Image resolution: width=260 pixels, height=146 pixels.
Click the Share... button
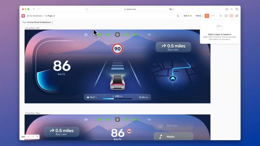pyautogui.click(x=199, y=16)
